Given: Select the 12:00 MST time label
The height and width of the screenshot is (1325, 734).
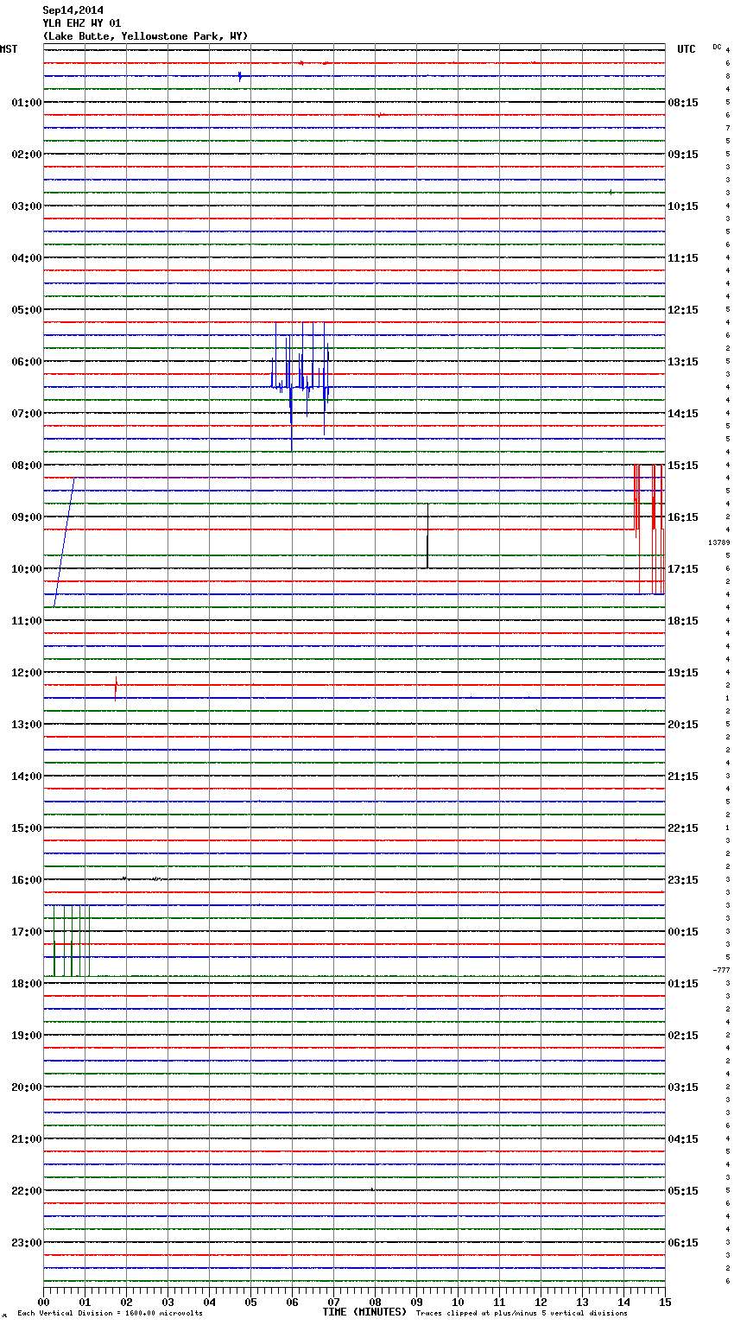Looking at the screenshot, I should click(26, 673).
